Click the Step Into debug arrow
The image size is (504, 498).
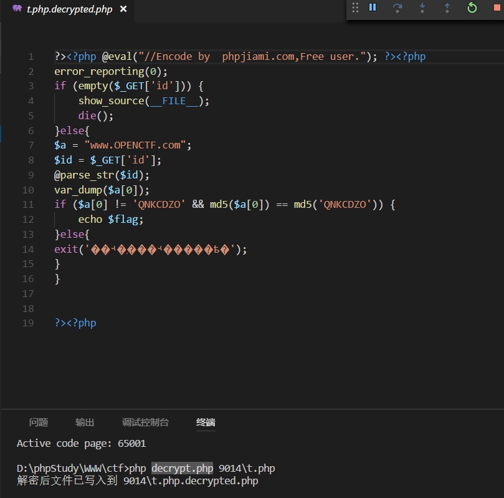click(422, 7)
